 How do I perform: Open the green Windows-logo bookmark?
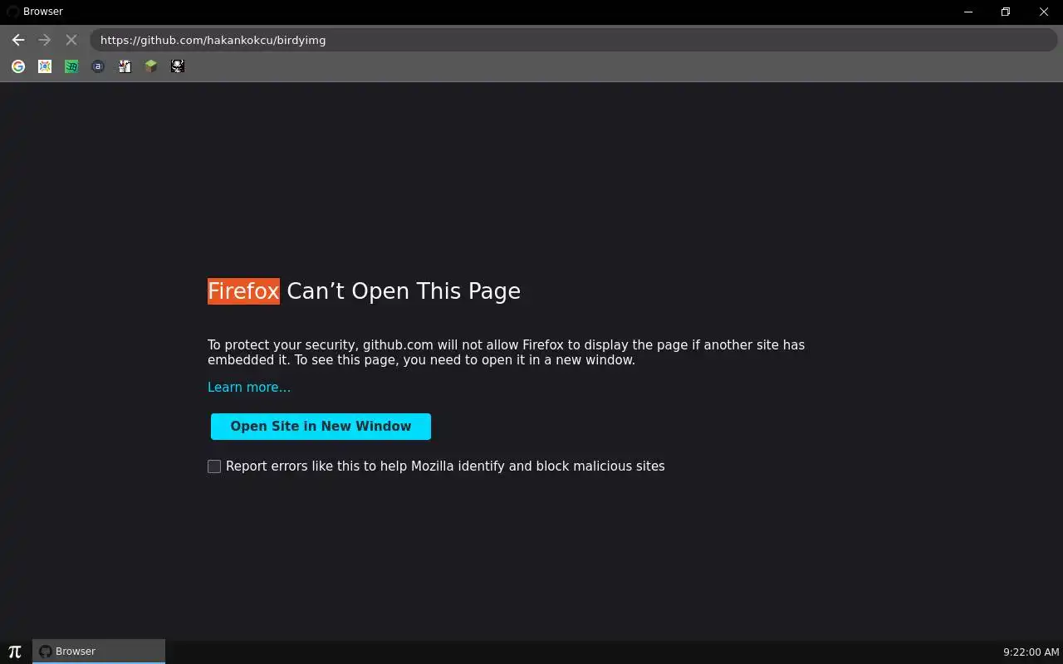[71, 66]
